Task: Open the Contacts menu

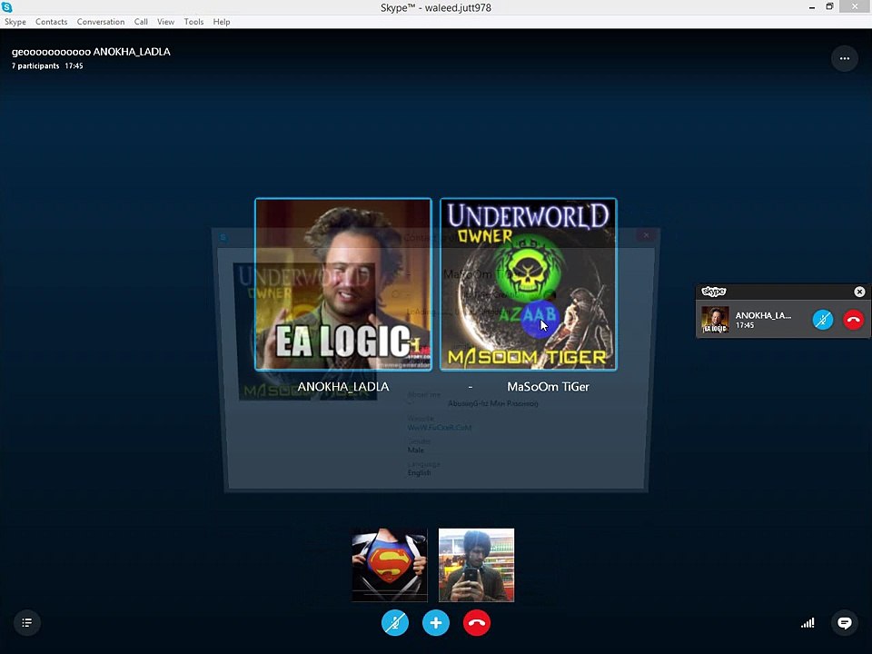Action: point(51,22)
